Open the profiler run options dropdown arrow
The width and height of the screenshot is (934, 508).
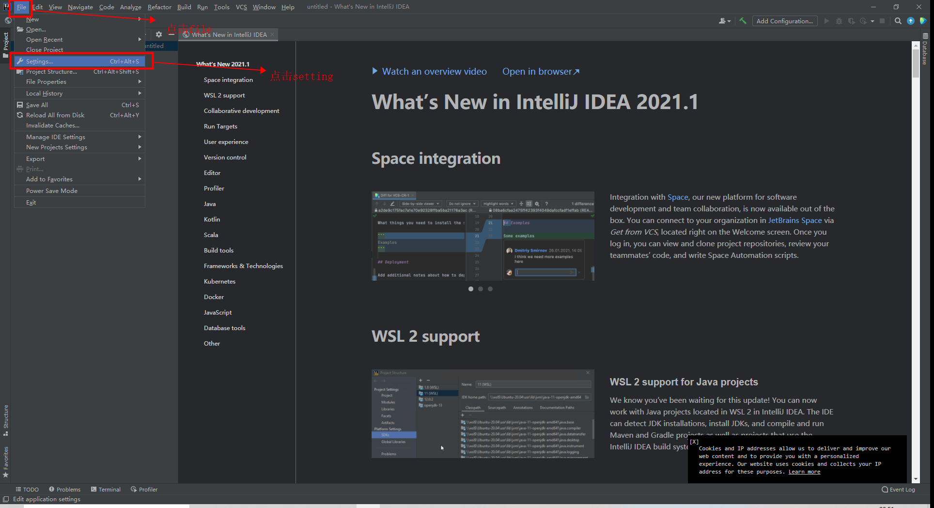point(872,21)
